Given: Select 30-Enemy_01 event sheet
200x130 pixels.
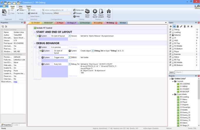Looking at the screenshot, I should point(185,112).
